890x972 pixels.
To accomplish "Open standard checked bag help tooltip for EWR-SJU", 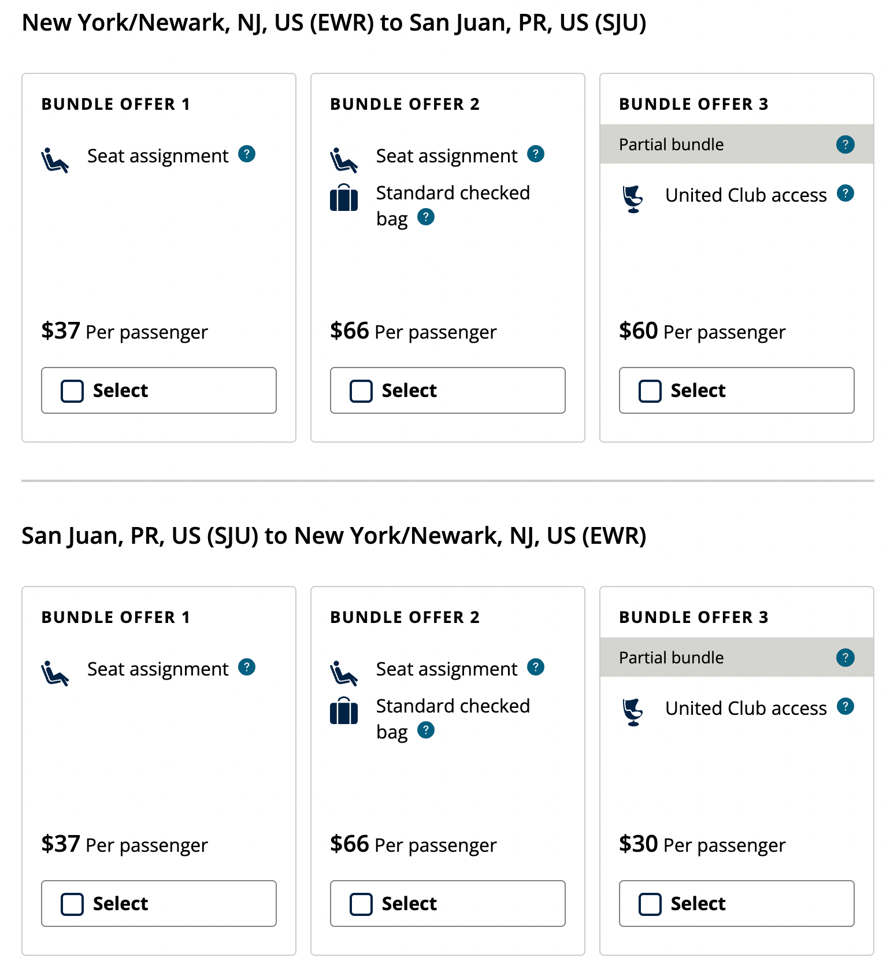I will pos(426,218).
